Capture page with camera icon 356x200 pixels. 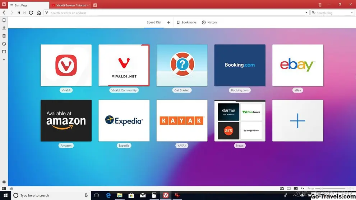pyautogui.click(x=282, y=189)
